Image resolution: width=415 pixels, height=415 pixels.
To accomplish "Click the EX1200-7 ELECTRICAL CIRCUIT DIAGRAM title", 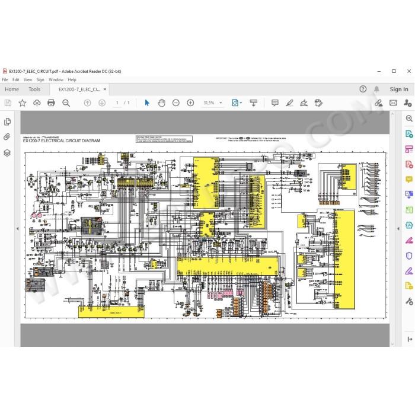I will click(62, 141).
